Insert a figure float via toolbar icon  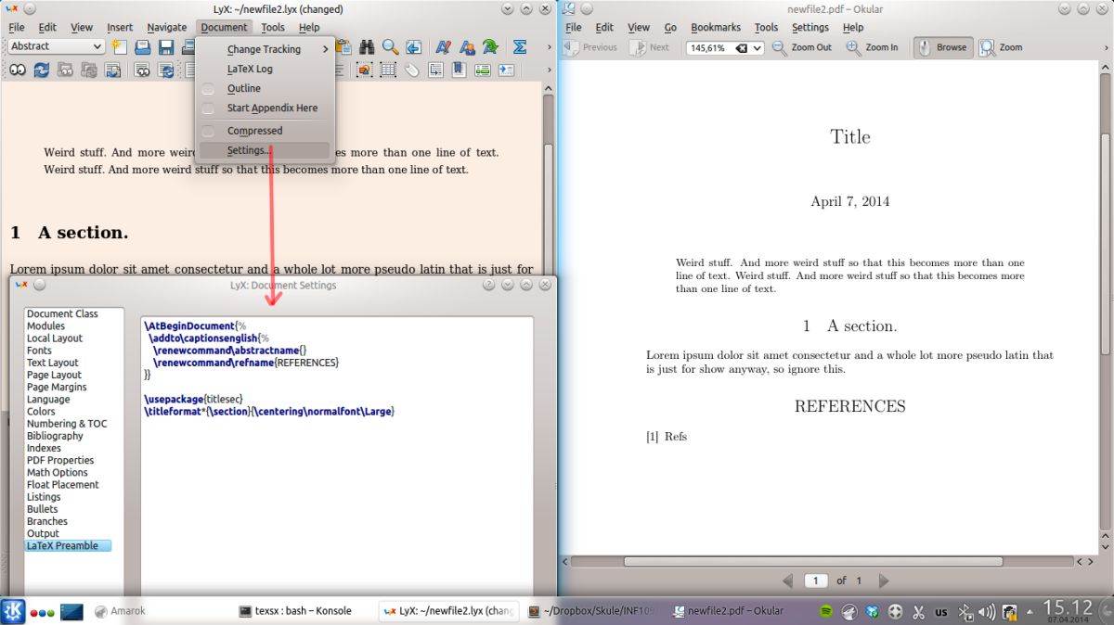pos(365,70)
